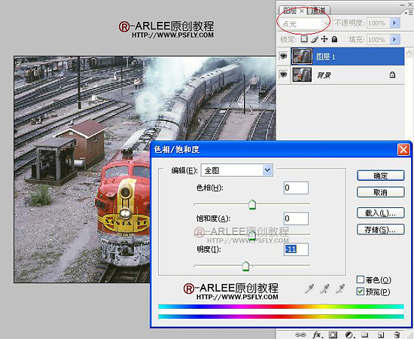Click the 填充 100% field
The image size is (414, 339).
(x=378, y=40)
